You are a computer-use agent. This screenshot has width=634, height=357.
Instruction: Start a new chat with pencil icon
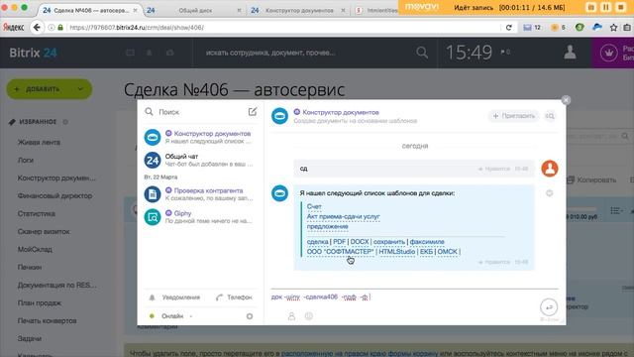pos(253,112)
